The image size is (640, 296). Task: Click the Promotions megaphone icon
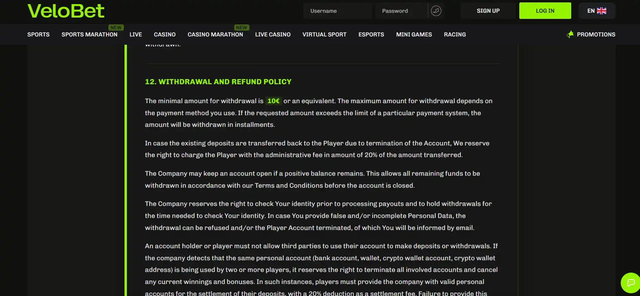(570, 34)
